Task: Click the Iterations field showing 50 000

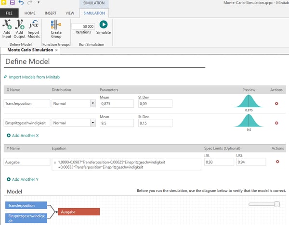Action: (83, 26)
